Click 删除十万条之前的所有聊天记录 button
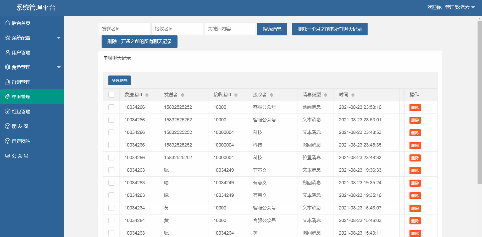Image resolution: width=482 pixels, height=237 pixels. tap(140, 41)
